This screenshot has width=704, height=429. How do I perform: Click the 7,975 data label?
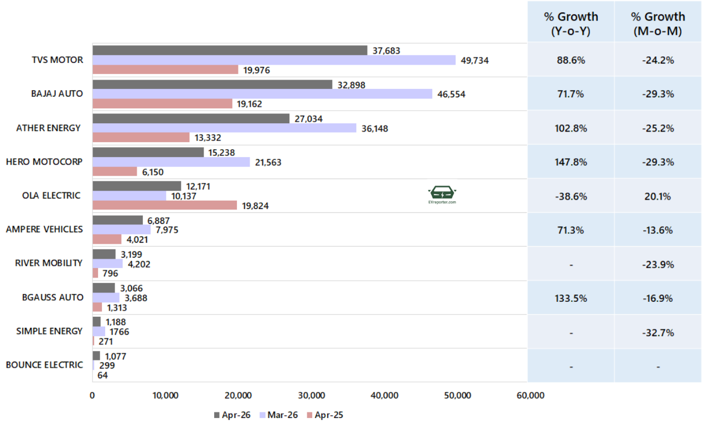tap(167, 230)
